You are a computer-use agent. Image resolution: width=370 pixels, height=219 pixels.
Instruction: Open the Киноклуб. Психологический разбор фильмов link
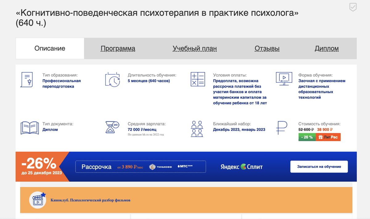(x=90, y=200)
